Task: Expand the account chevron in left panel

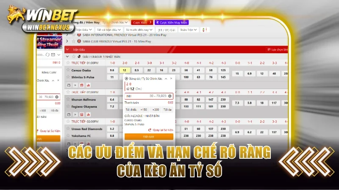Action: (59, 55)
